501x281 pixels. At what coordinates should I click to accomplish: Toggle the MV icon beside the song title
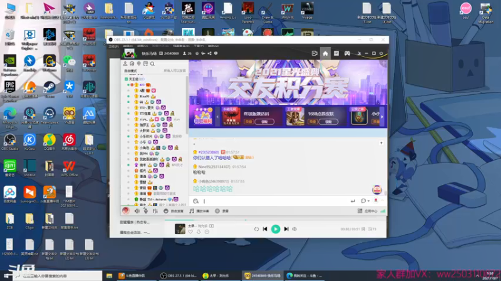point(212,226)
